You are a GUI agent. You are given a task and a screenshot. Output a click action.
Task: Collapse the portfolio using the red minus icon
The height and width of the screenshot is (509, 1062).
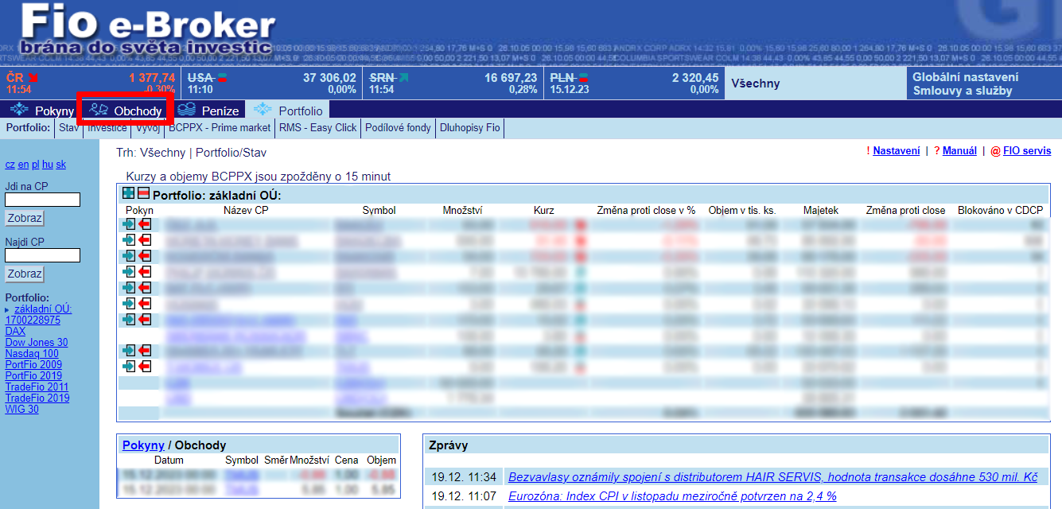pyautogui.click(x=143, y=193)
